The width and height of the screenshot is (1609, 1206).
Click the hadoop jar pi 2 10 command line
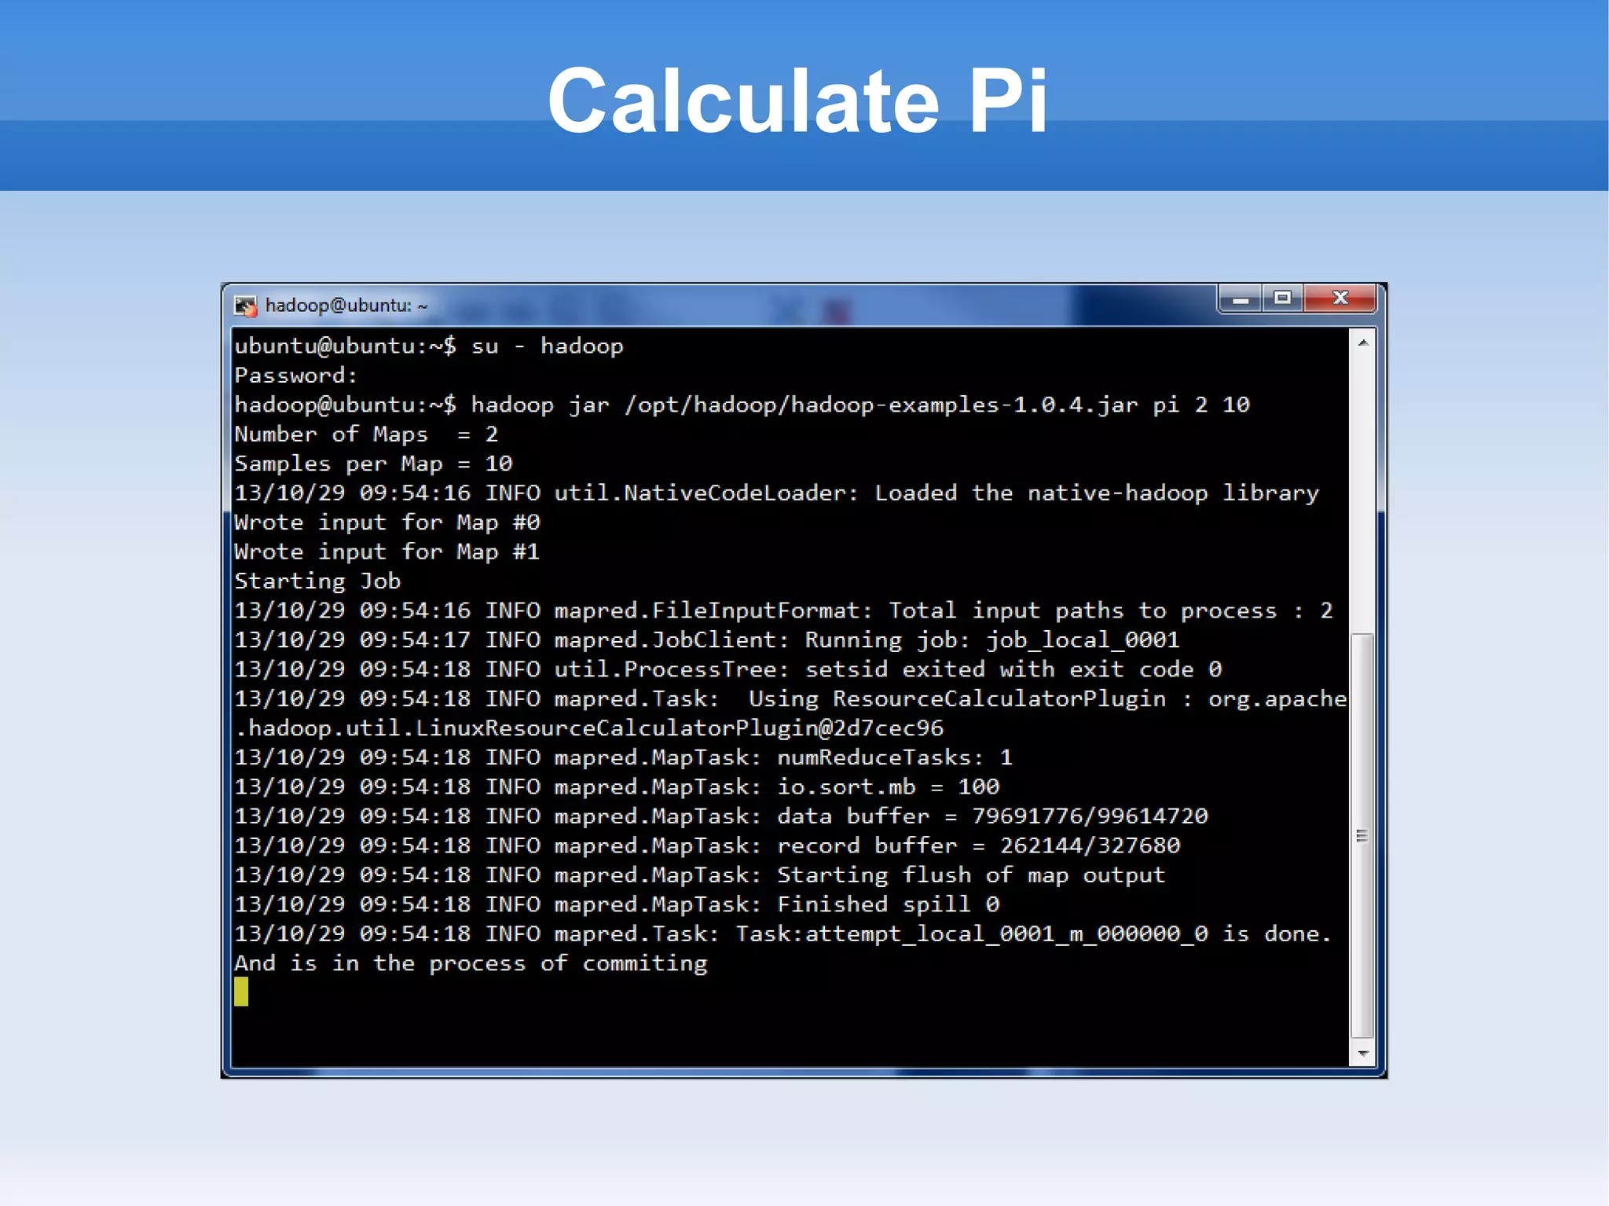[x=742, y=405]
